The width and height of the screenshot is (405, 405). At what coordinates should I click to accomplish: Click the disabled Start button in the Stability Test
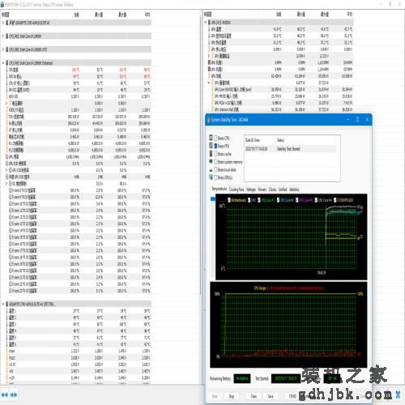pyautogui.click(x=215, y=396)
